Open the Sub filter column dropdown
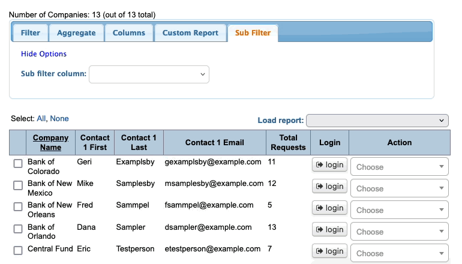This screenshot has width=462, height=264. [x=149, y=74]
